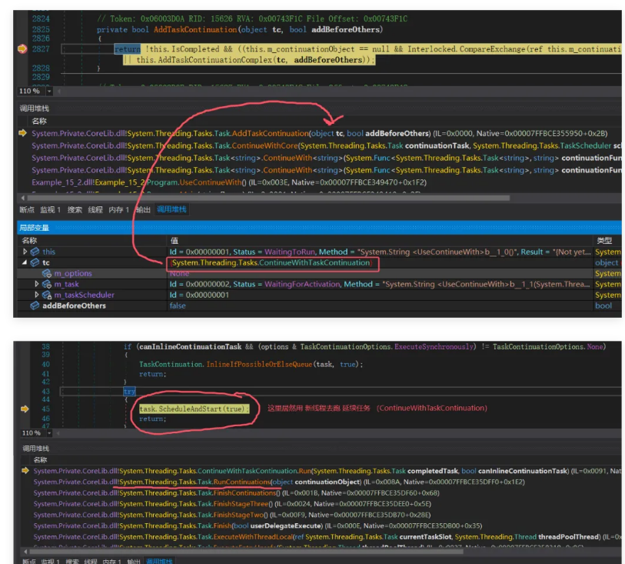The image size is (625, 564).
Task: Open the 110 % zoom dropdown under the AddTaskContinuation code
Action: point(49,91)
